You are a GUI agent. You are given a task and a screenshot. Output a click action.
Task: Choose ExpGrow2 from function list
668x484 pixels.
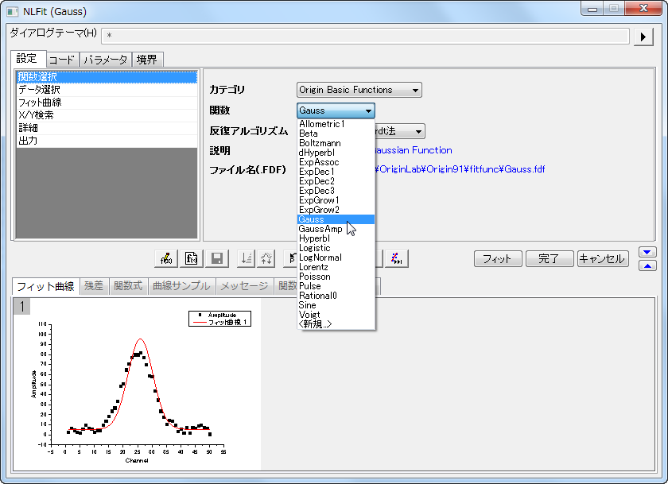[x=336, y=210]
